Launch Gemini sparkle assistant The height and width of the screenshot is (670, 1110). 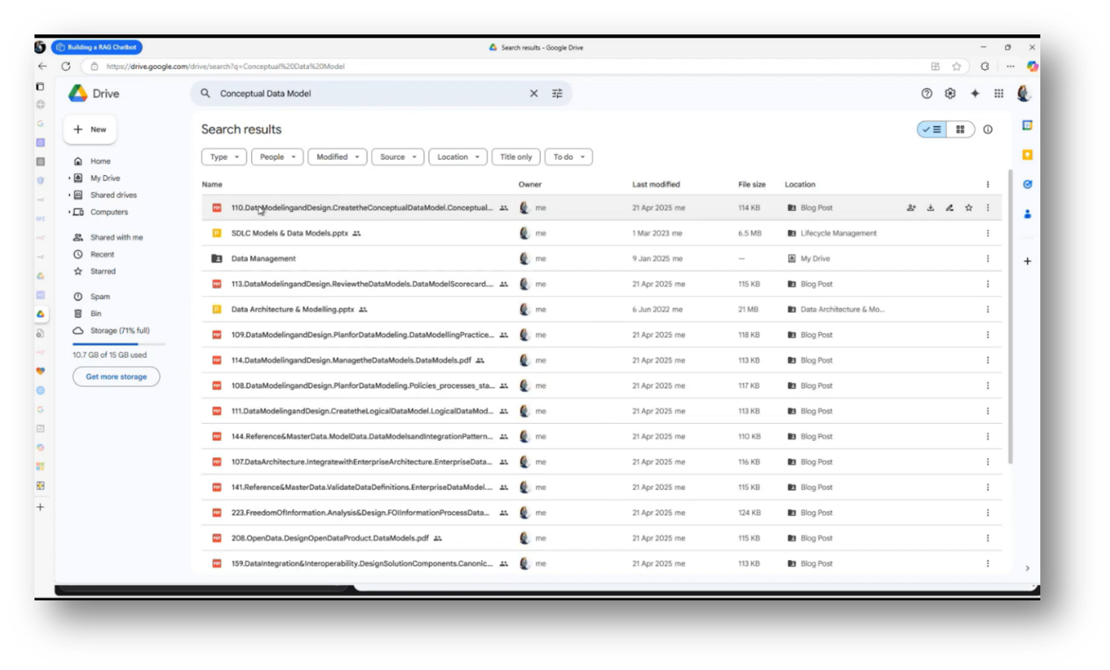[x=975, y=94]
